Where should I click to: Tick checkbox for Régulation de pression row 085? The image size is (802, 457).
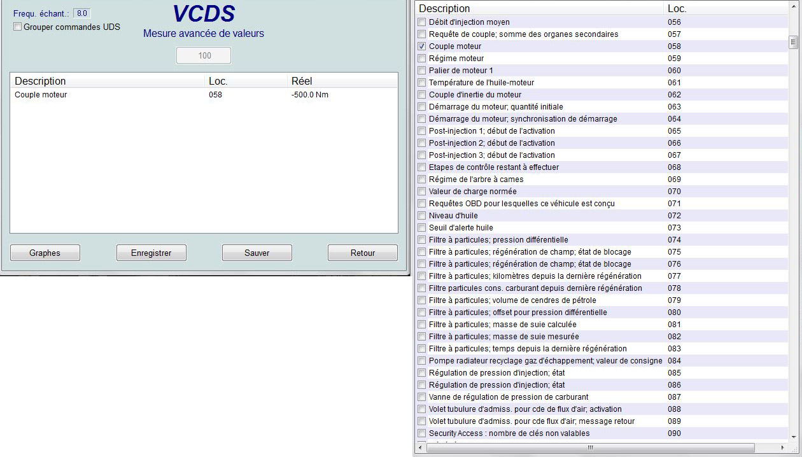[x=421, y=373]
